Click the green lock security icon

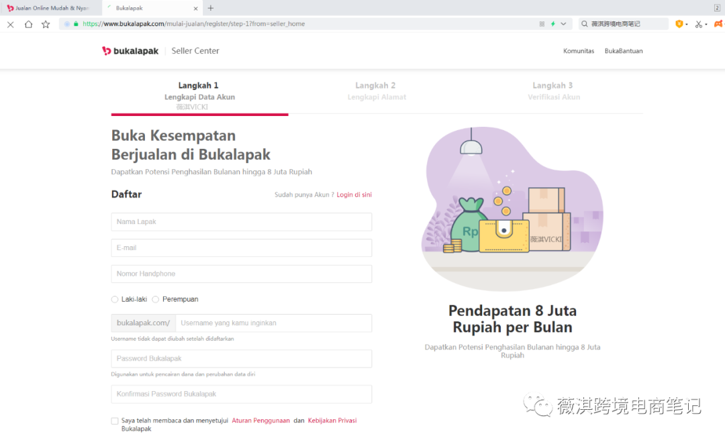(76, 23)
